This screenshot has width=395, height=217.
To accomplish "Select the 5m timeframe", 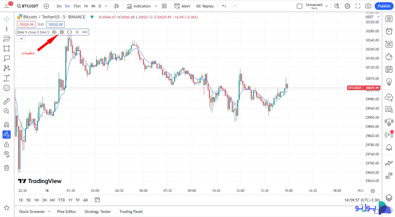I will coord(67,6).
